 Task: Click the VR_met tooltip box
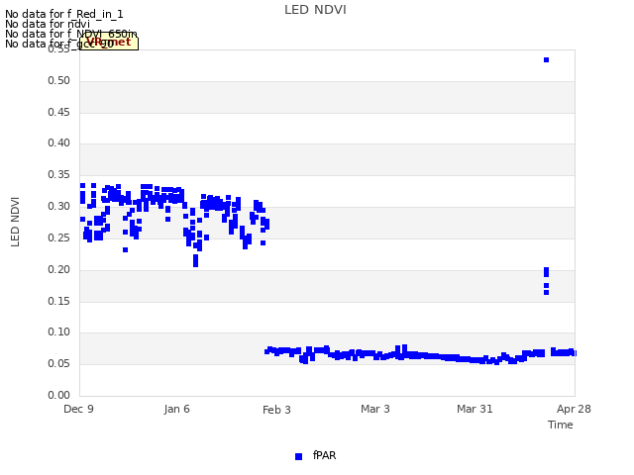click(x=109, y=43)
